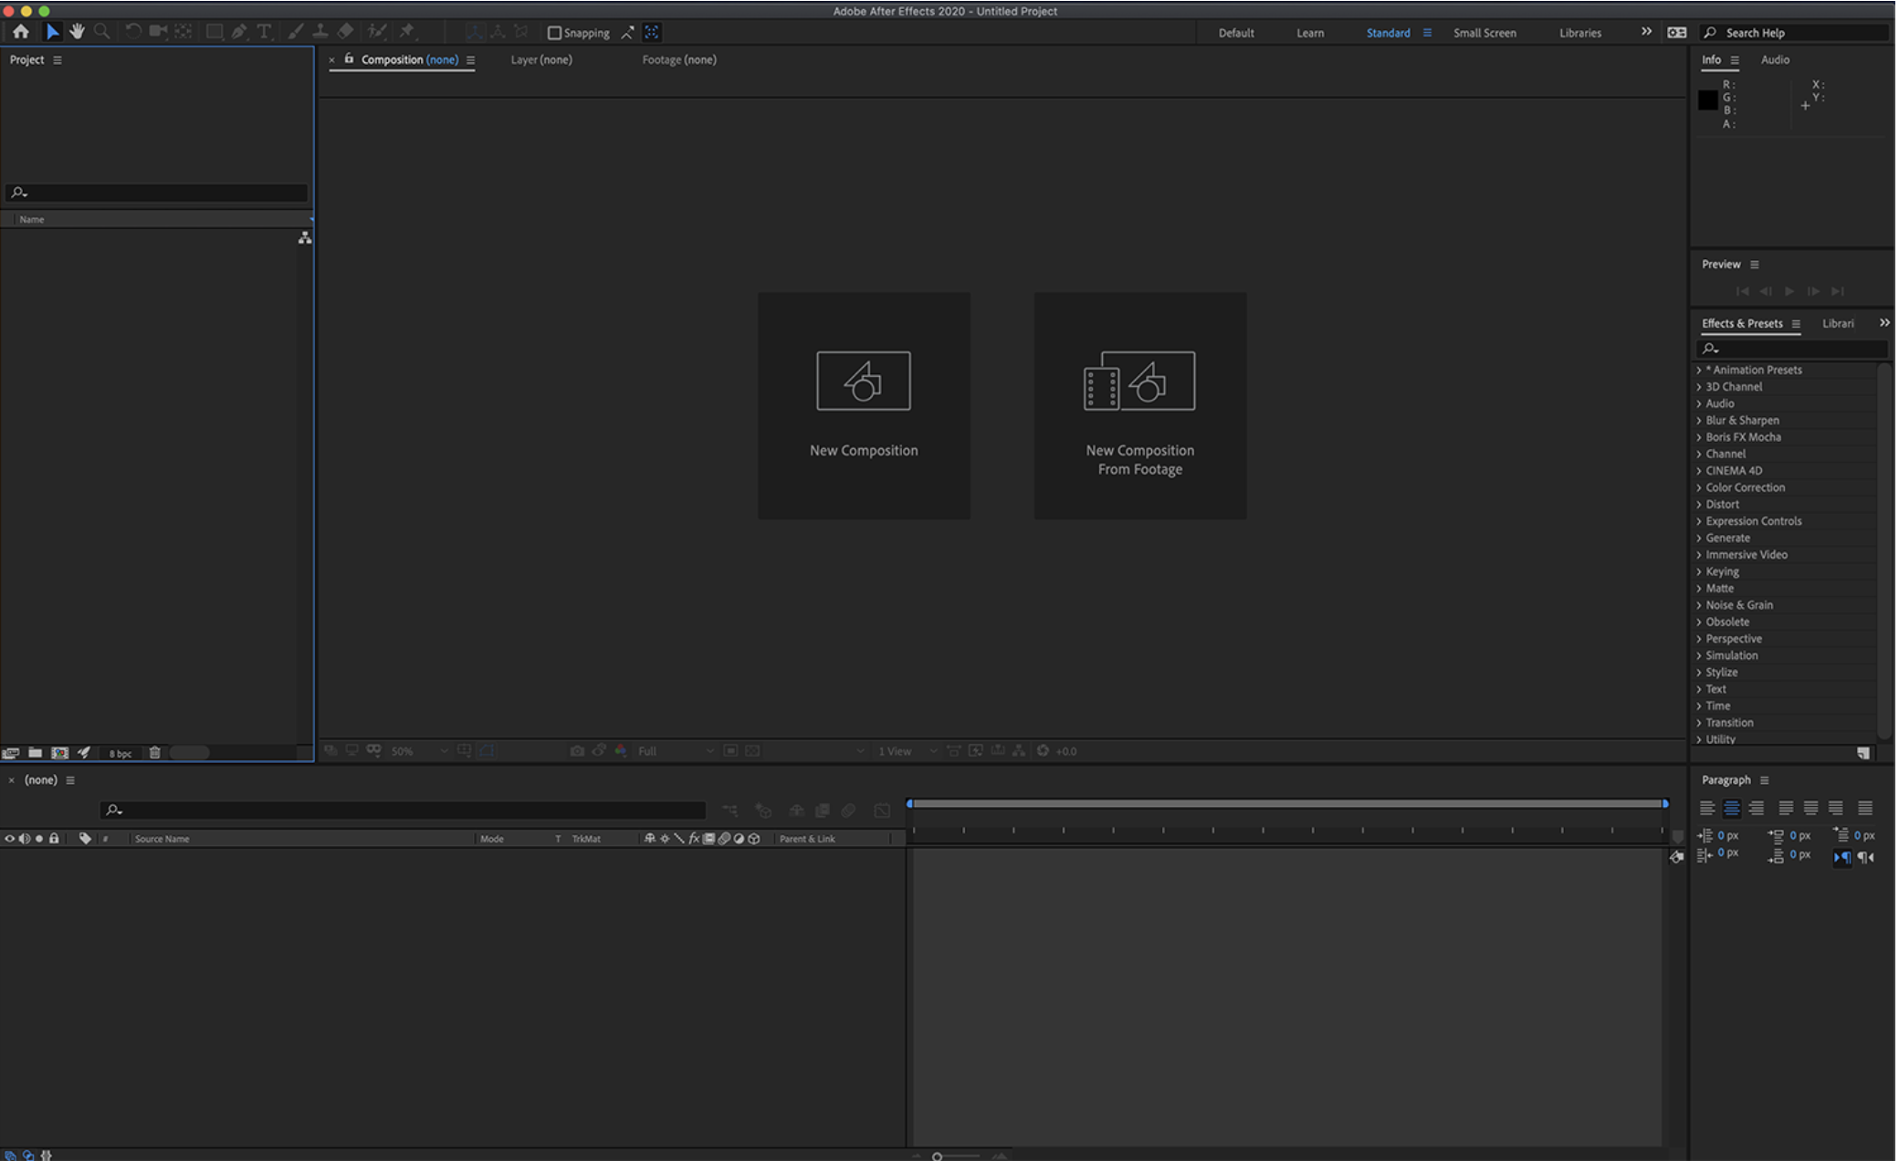Click the timeline zoom slider handle
This screenshot has height=1161, width=1899.
coord(937,1156)
